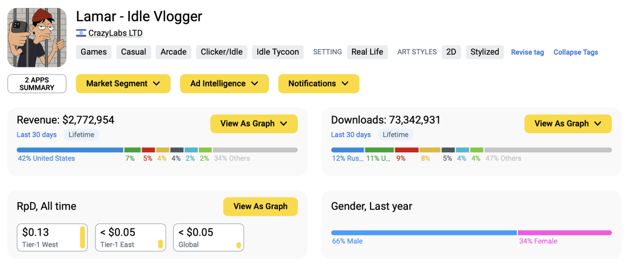Image resolution: width=629 pixels, height=270 pixels.
Task: Click the pink Female gender bar segment
Action: 564,233
